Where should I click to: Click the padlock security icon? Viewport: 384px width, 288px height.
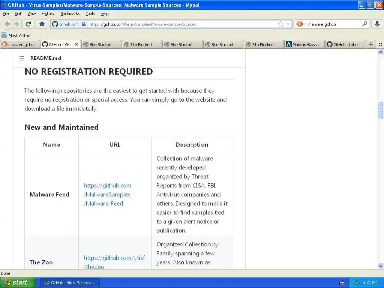point(84,24)
